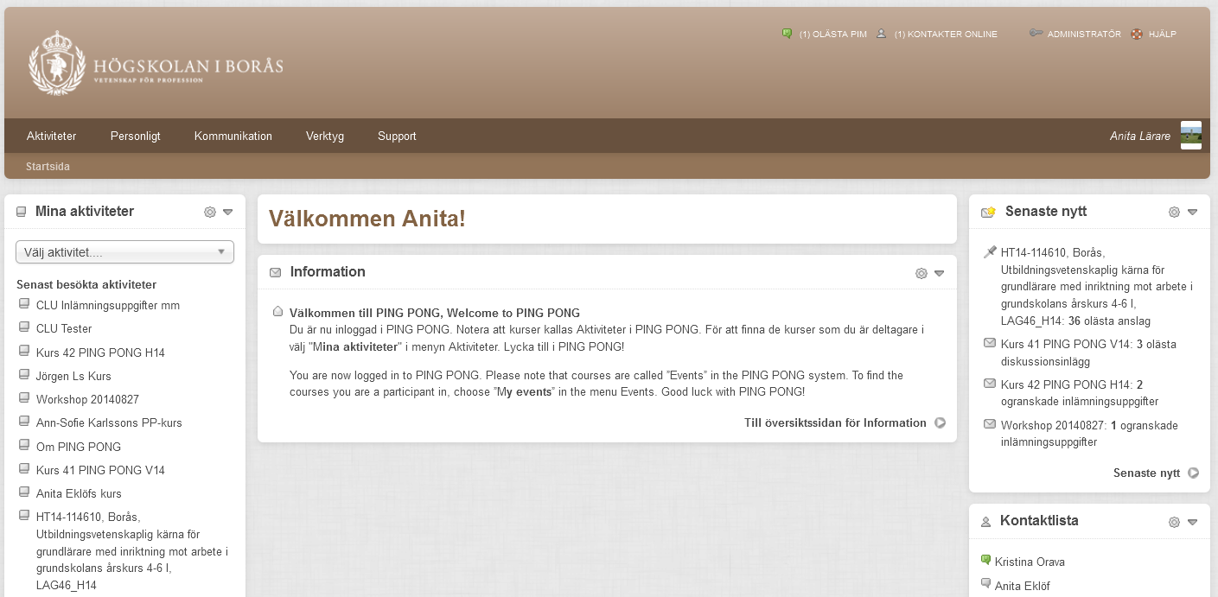Open (1) Kontakter online link
The height and width of the screenshot is (597, 1218).
946,35
